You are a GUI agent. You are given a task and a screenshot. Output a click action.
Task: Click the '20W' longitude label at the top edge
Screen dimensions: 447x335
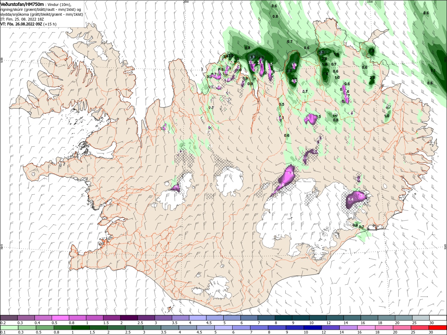pos(186,2)
